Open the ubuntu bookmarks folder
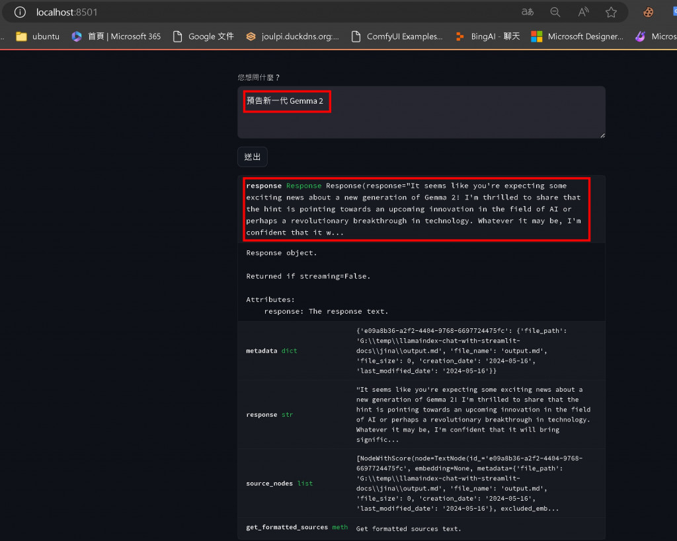 (38, 37)
